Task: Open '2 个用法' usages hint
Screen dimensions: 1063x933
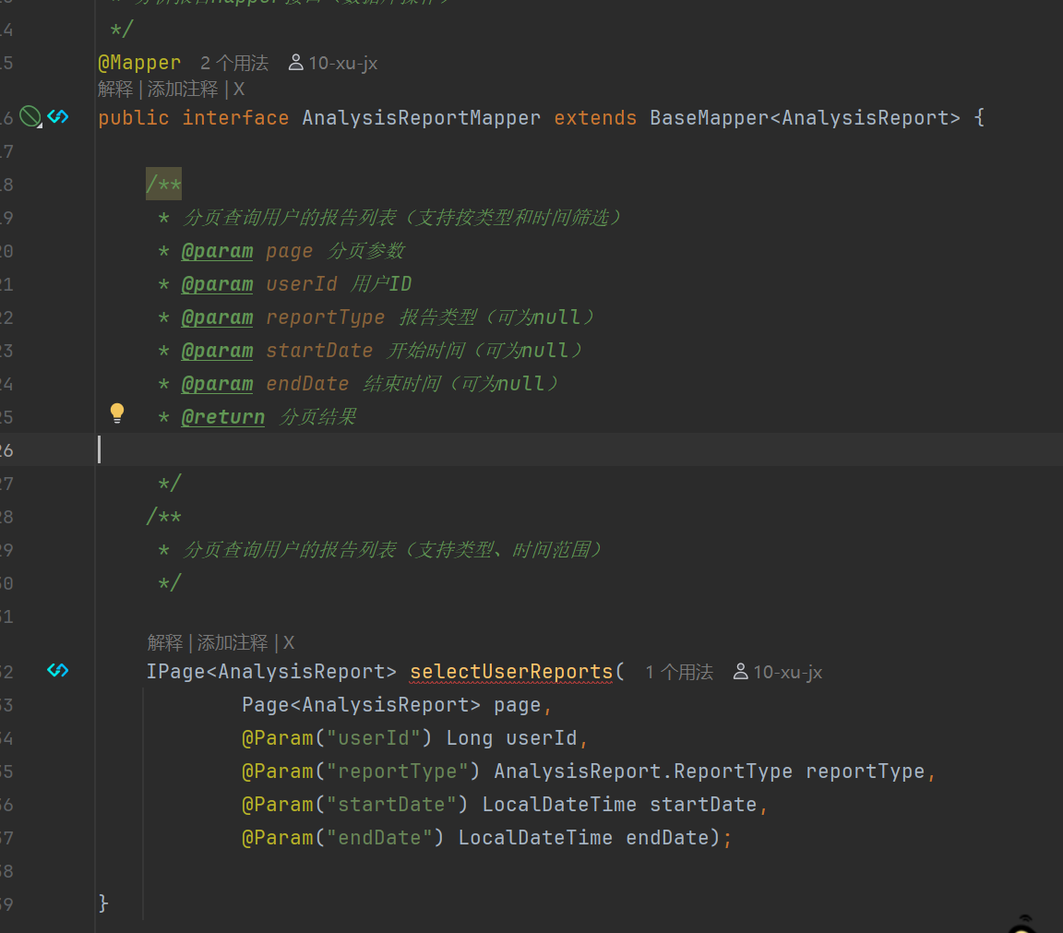Action: coord(234,63)
